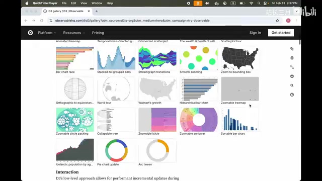Click the Wi-Fi icon in menu bar
The height and width of the screenshot is (181, 322).
pos(251,3)
